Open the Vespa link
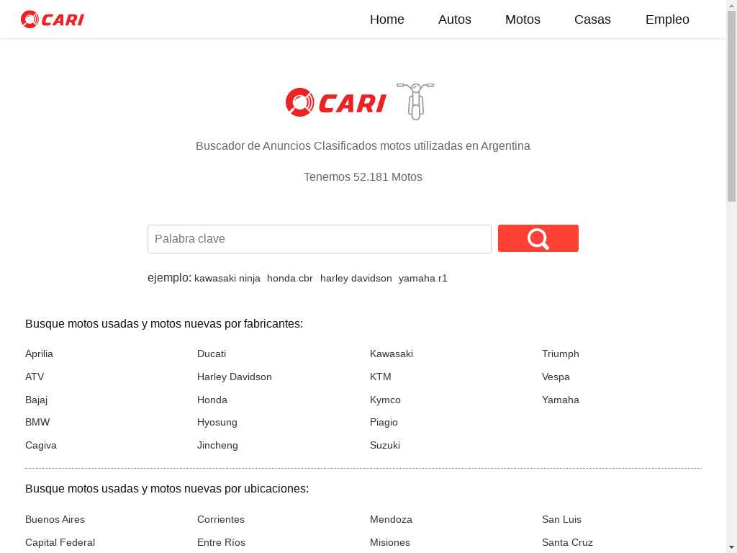The image size is (737, 553). 556,377
